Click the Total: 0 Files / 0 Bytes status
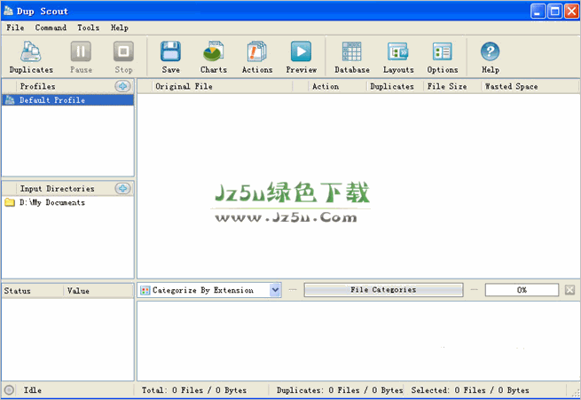581x400 pixels. 193,390
